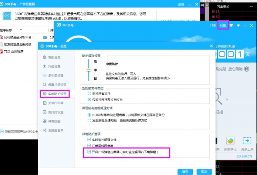Set protection level to 高
Image resolution: width=257 pixels, height=175 pixels.
click(x=95, y=61)
